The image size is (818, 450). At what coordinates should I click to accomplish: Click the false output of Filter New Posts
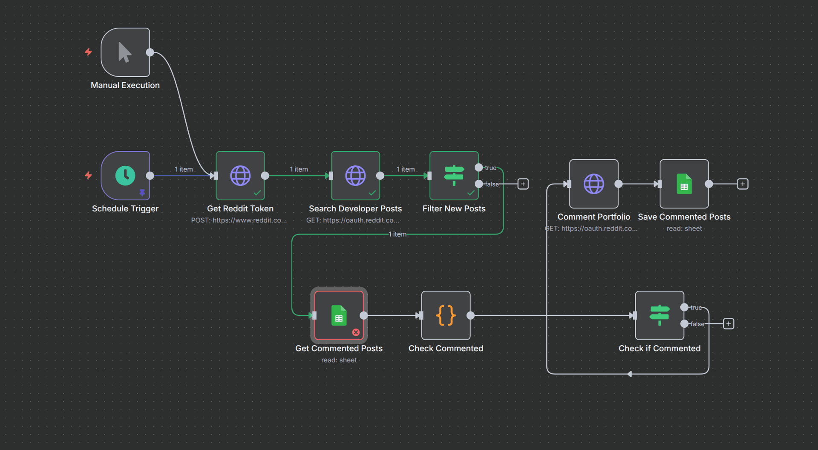[479, 184]
